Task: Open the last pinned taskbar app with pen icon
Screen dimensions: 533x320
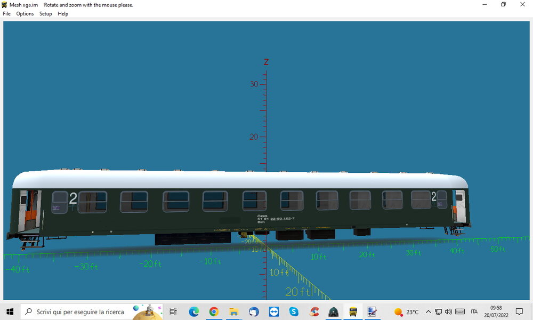Action: point(373,311)
